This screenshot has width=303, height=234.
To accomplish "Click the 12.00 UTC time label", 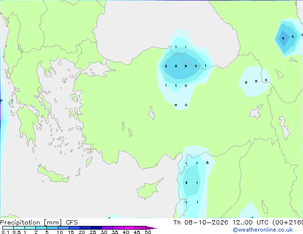I will pyautogui.click(x=250, y=222).
